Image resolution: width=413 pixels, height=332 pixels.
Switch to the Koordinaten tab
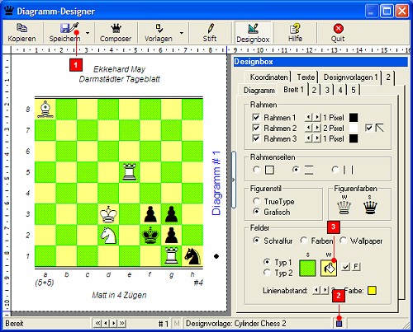pyautogui.click(x=268, y=77)
